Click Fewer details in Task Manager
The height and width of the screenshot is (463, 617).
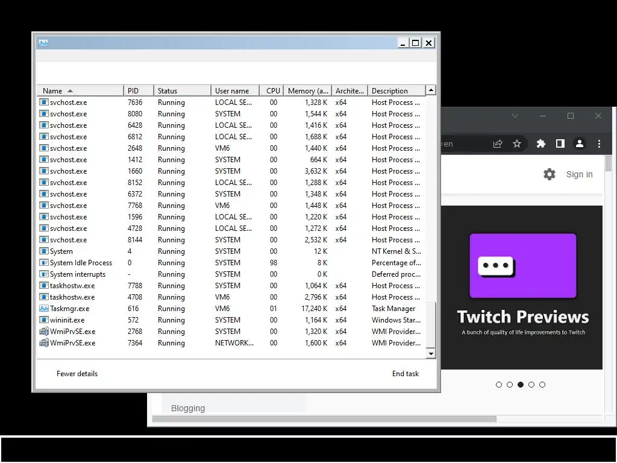tap(77, 374)
